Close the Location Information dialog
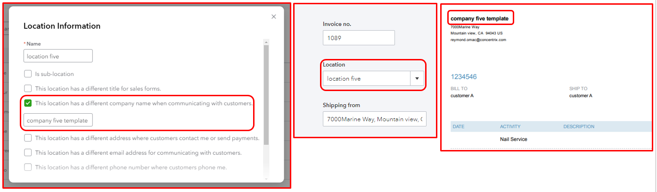 [273, 17]
